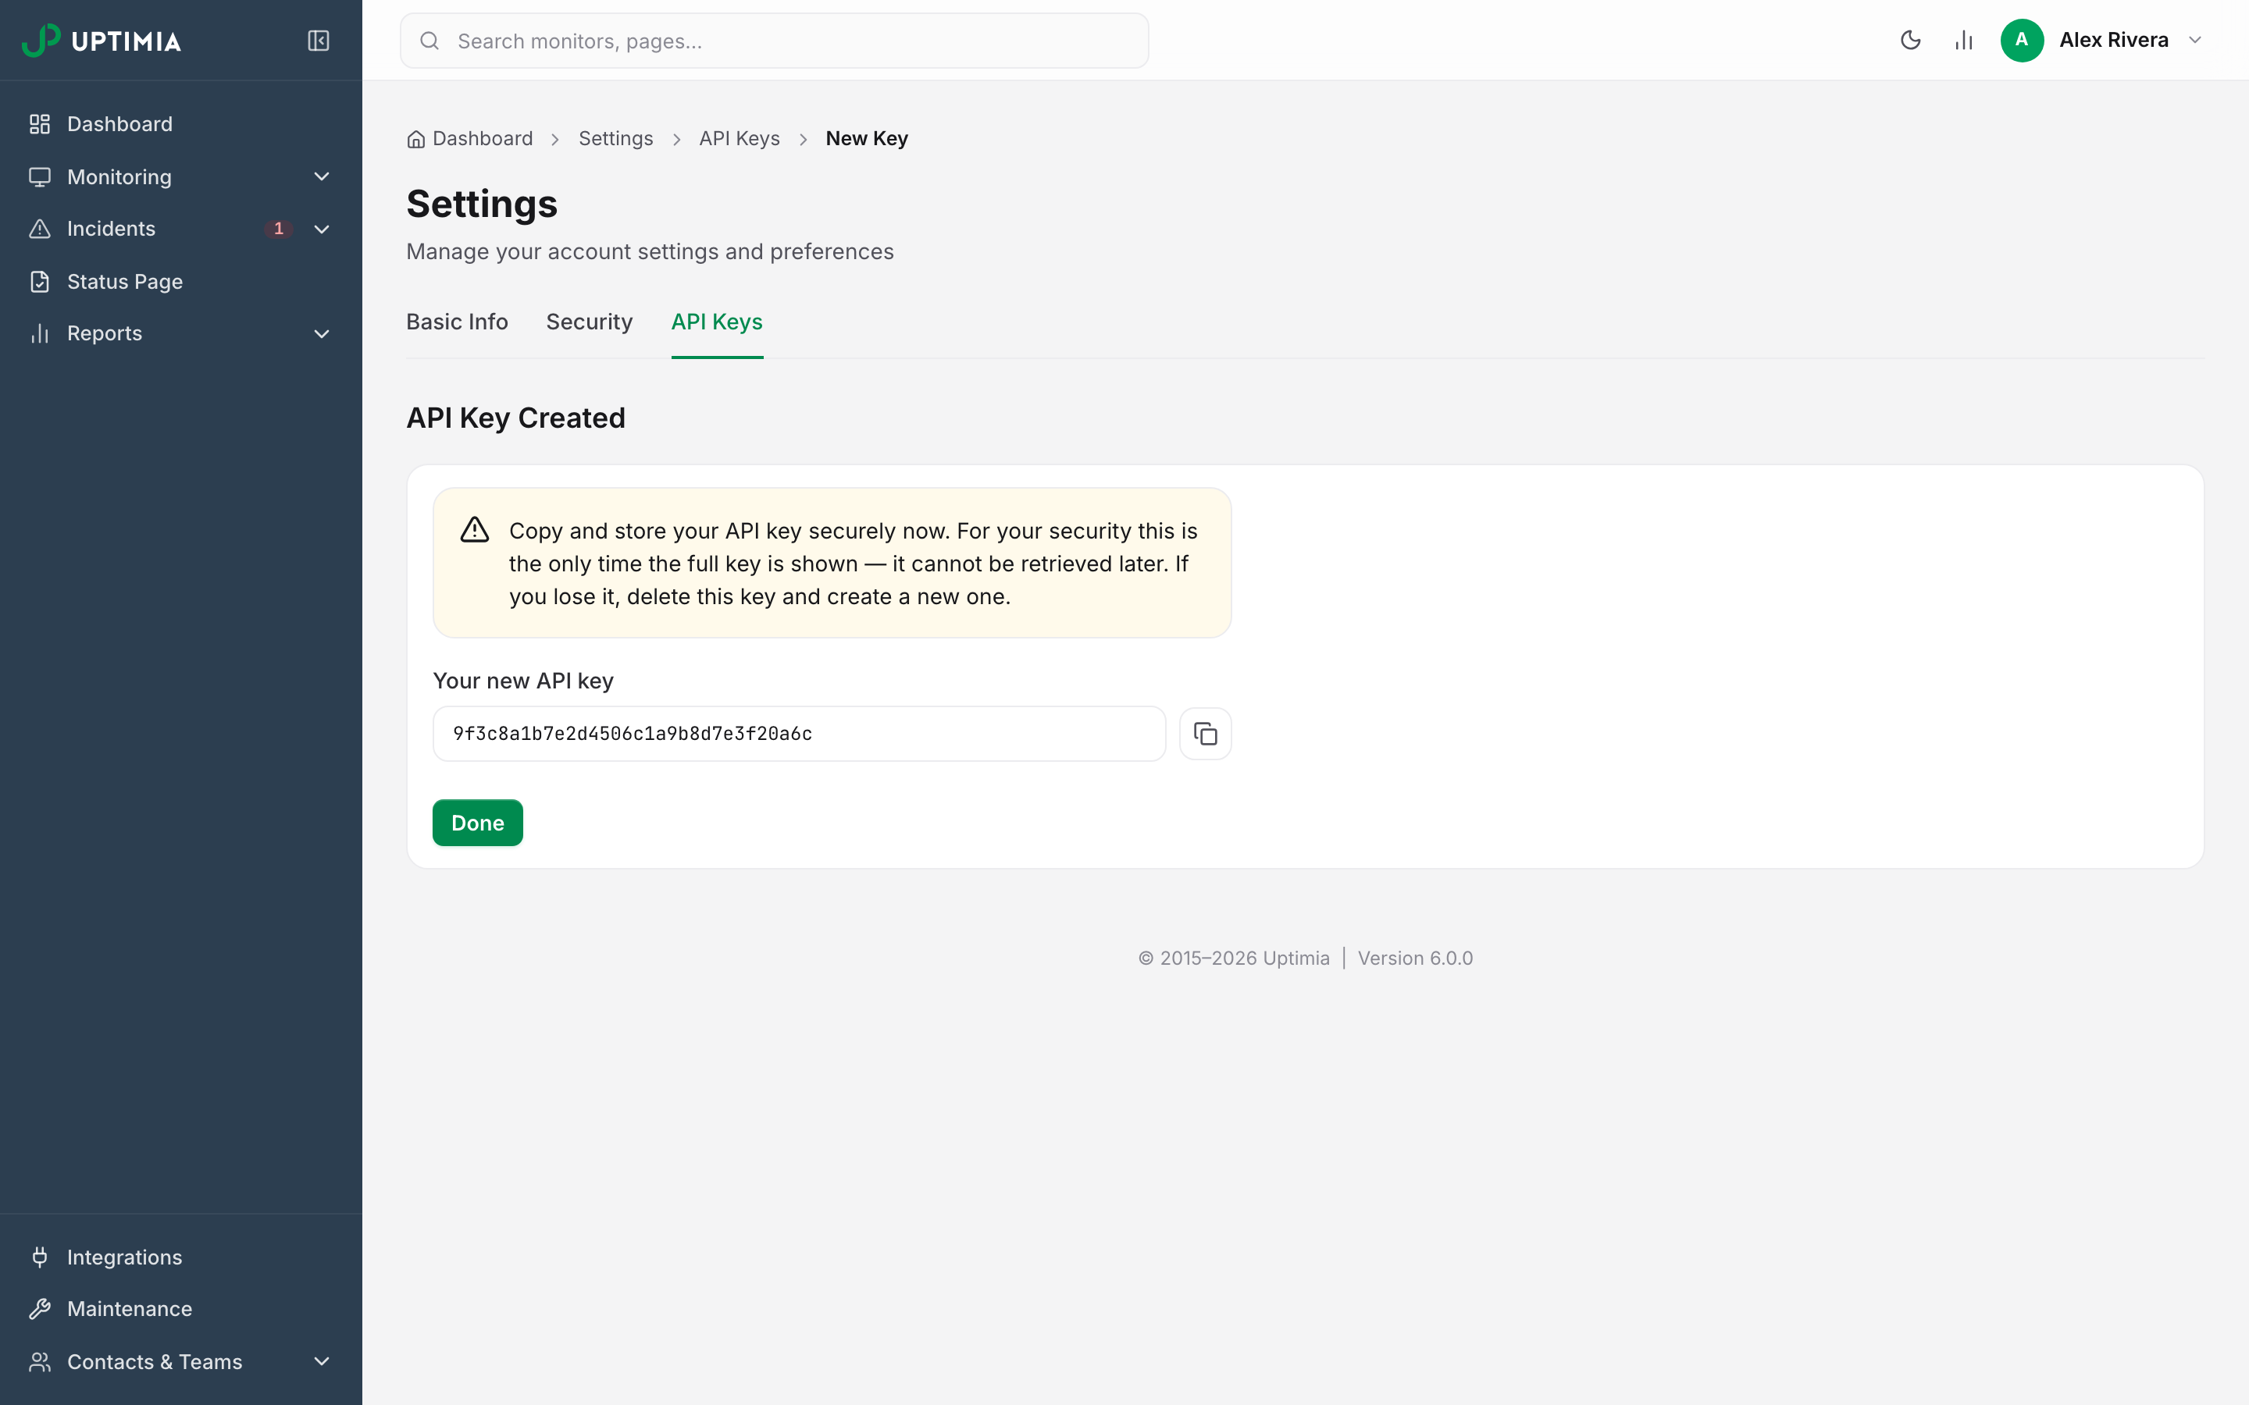Click the new API key field
This screenshot has width=2249, height=1405.
(799, 734)
